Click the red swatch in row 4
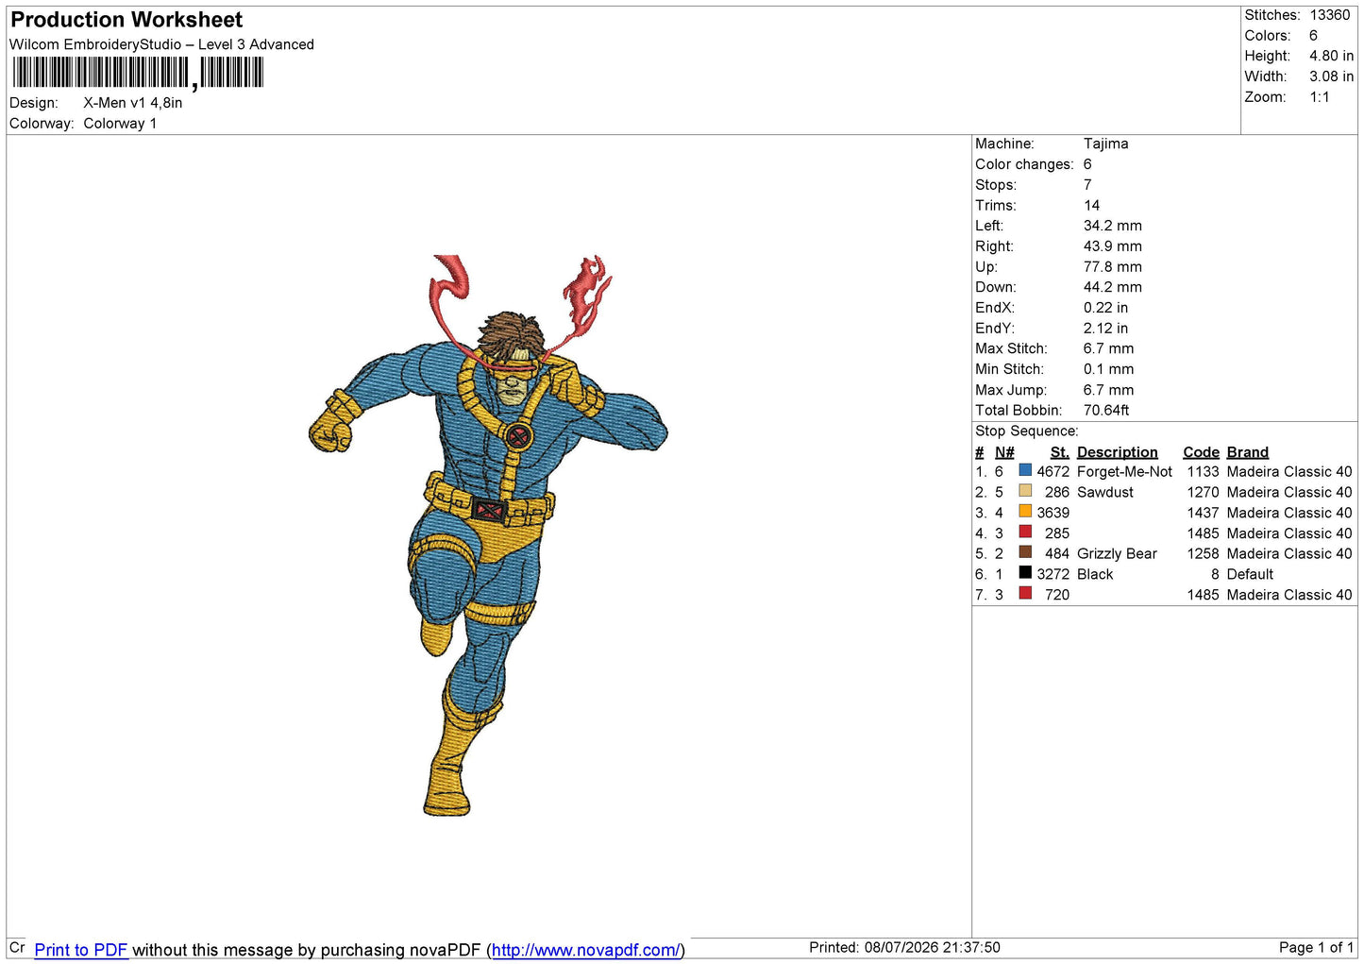 coord(1025,533)
